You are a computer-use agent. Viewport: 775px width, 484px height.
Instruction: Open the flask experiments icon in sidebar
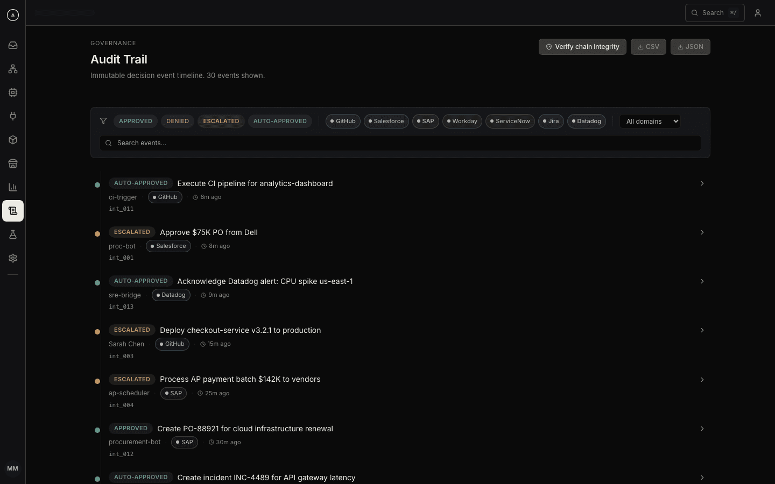click(x=13, y=234)
